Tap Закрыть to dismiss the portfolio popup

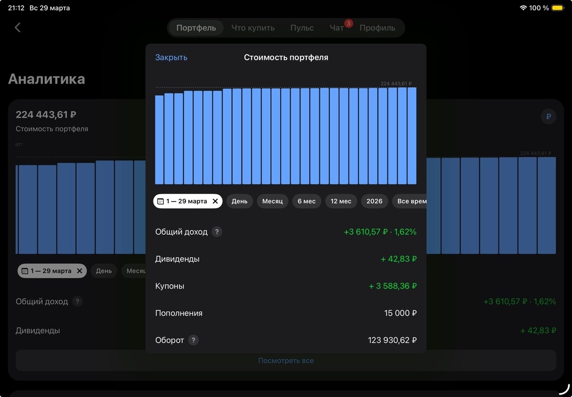point(170,57)
